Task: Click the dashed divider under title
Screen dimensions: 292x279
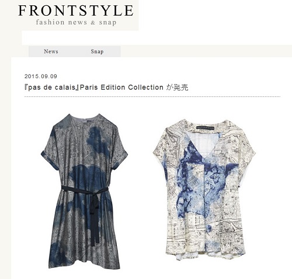Action: tap(152, 96)
